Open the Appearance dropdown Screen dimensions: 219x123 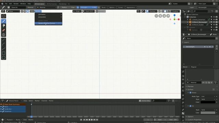pos(131,8)
